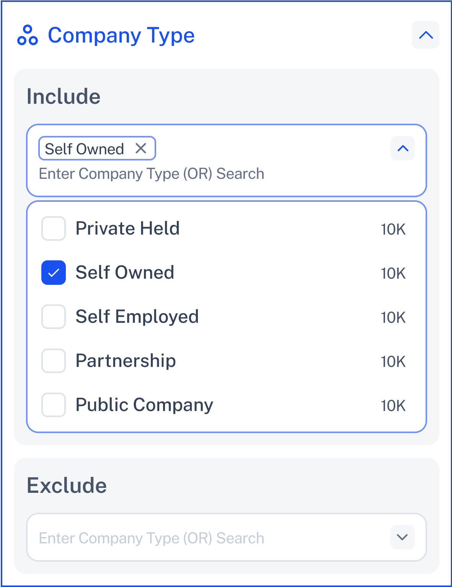Image resolution: width=452 pixels, height=587 pixels.
Task: Uncheck the Self Owned checkbox
Action: click(x=54, y=273)
